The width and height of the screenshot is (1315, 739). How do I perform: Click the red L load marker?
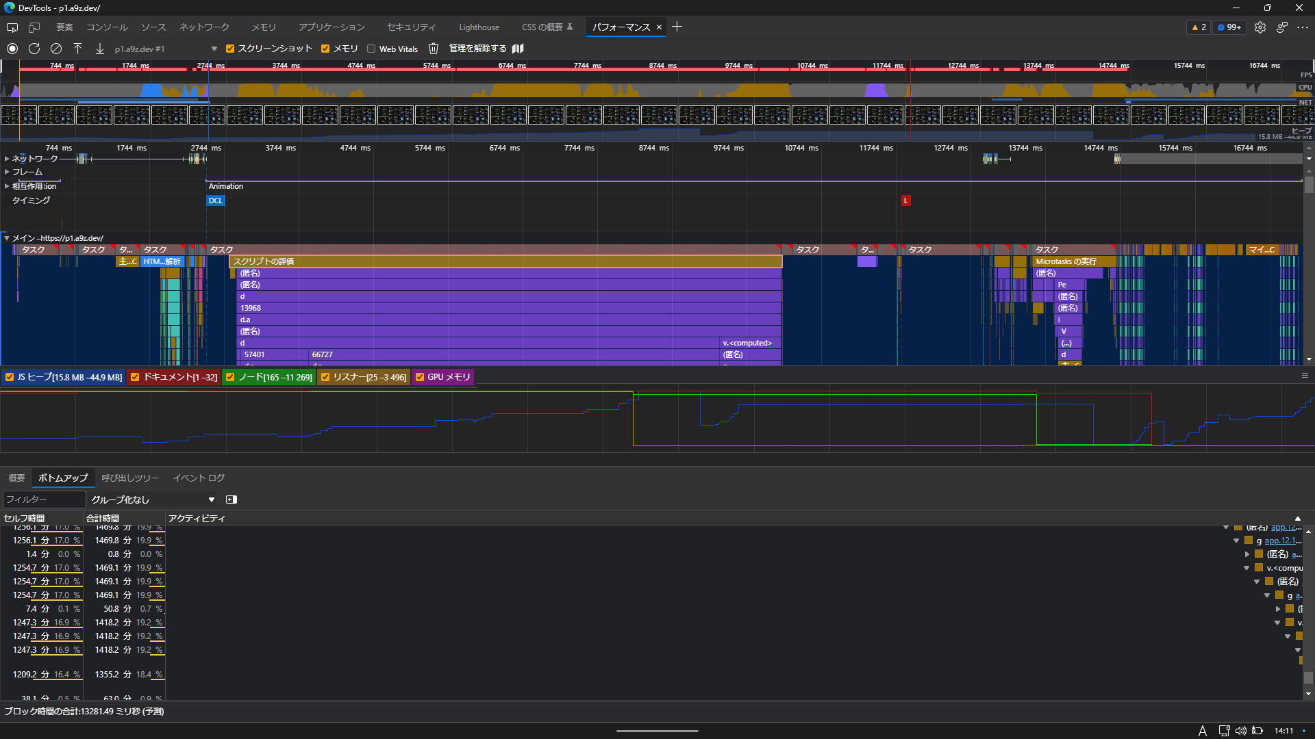pyautogui.click(x=905, y=200)
